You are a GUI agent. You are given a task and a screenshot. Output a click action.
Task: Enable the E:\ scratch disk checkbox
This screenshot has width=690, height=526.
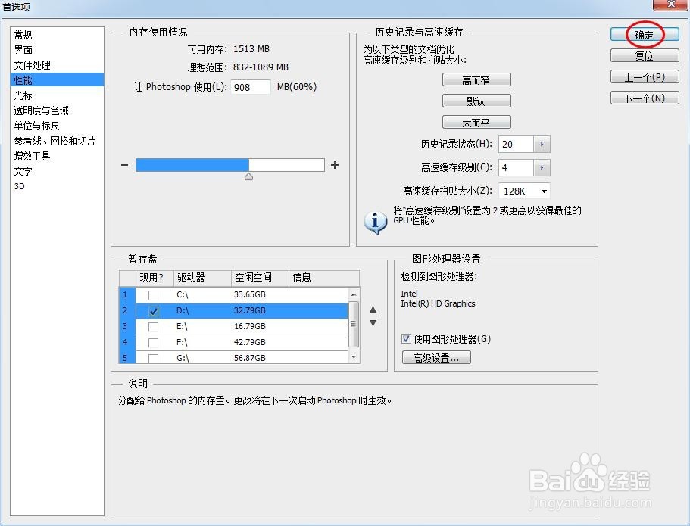click(x=153, y=327)
